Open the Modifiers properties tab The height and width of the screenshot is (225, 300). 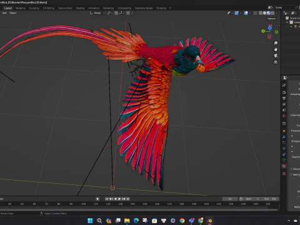[284, 137]
